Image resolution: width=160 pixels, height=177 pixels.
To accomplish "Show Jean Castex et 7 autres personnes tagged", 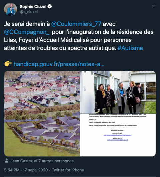I will pyautogui.click(x=42, y=161).
